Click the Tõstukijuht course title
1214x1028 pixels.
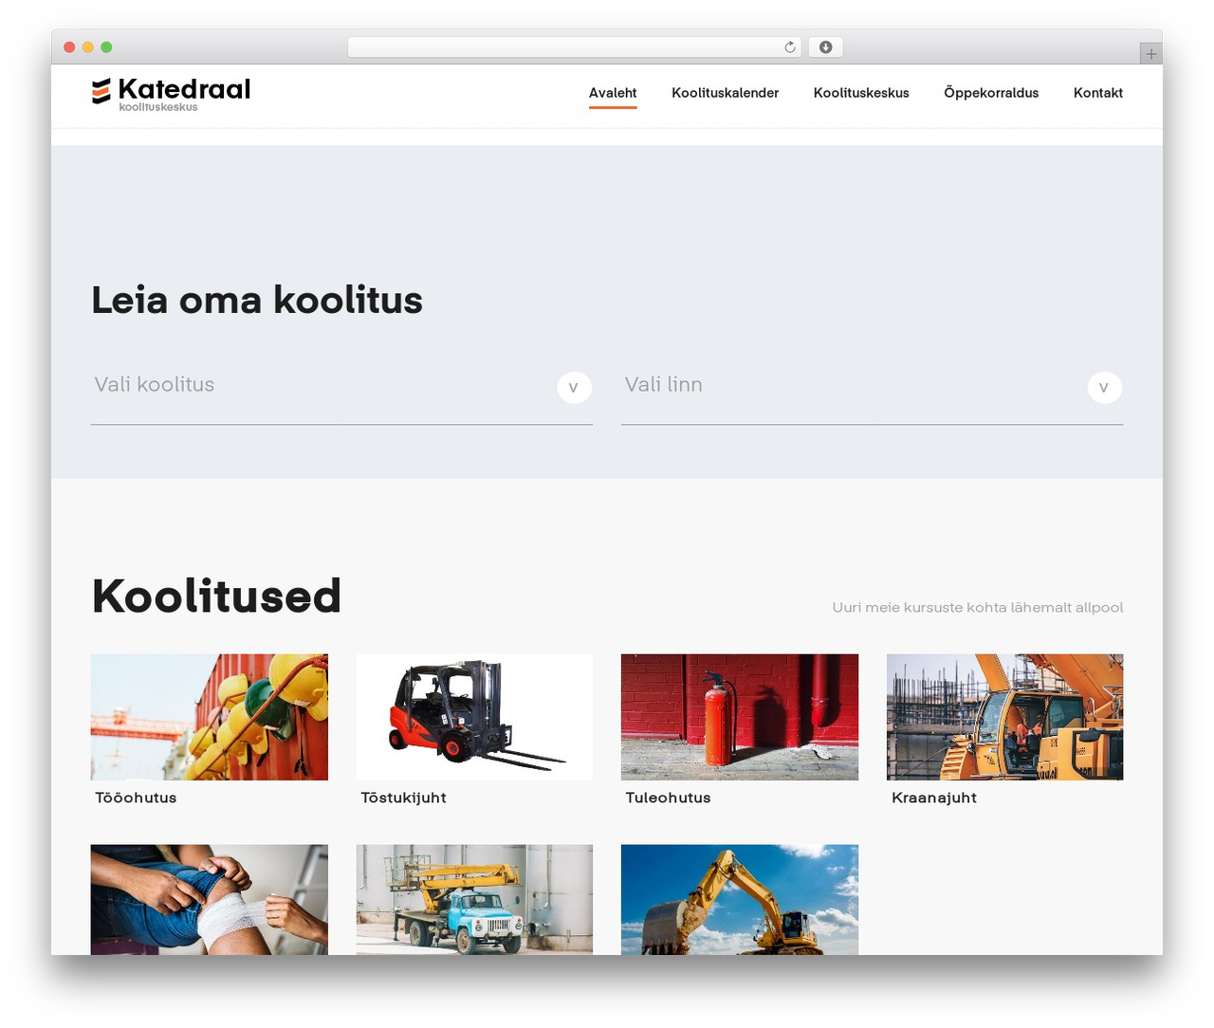403,798
